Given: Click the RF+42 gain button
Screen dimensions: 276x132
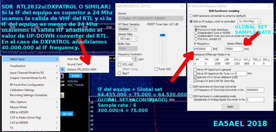Looking at the screenshot, I should pos(67,114).
